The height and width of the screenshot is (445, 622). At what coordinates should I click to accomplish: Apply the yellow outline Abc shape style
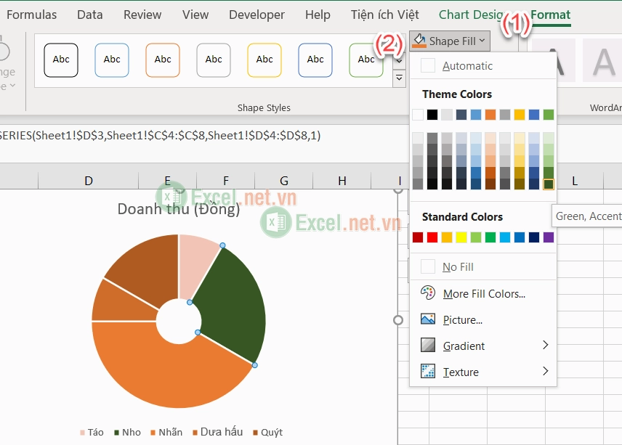264,60
